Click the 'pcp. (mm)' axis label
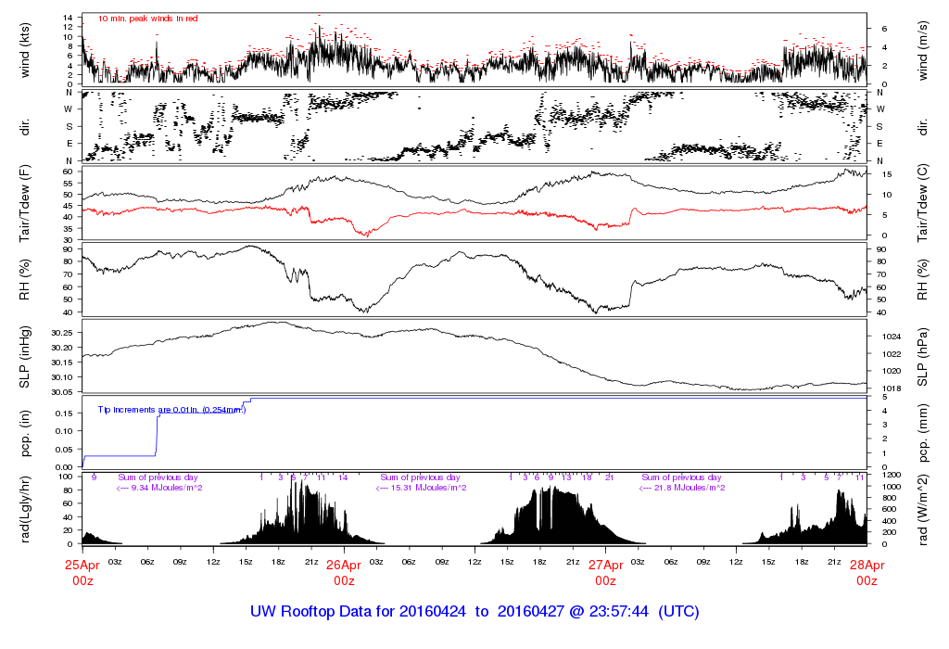Viewport: 949px width, 649px height. pyautogui.click(x=922, y=433)
